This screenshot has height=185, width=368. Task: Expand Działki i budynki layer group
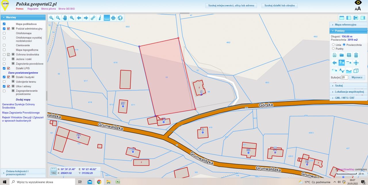click(x=13, y=77)
